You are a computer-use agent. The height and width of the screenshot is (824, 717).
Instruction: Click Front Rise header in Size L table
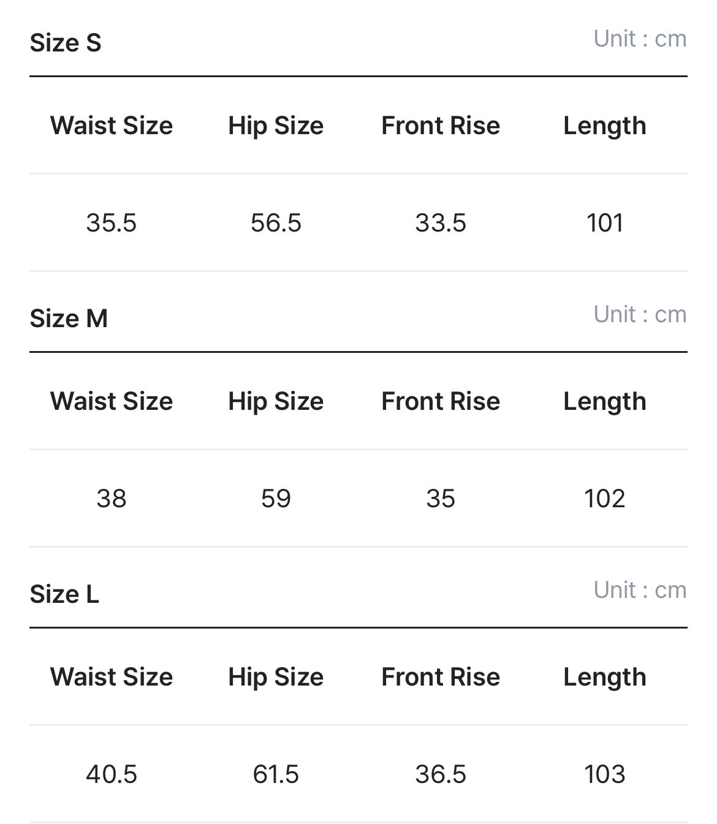[x=441, y=677]
